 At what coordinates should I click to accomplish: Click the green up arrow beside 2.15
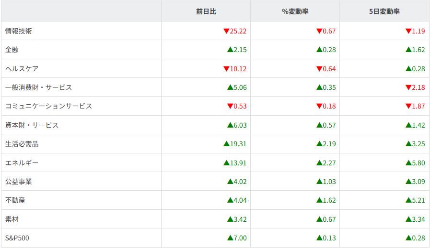point(230,50)
